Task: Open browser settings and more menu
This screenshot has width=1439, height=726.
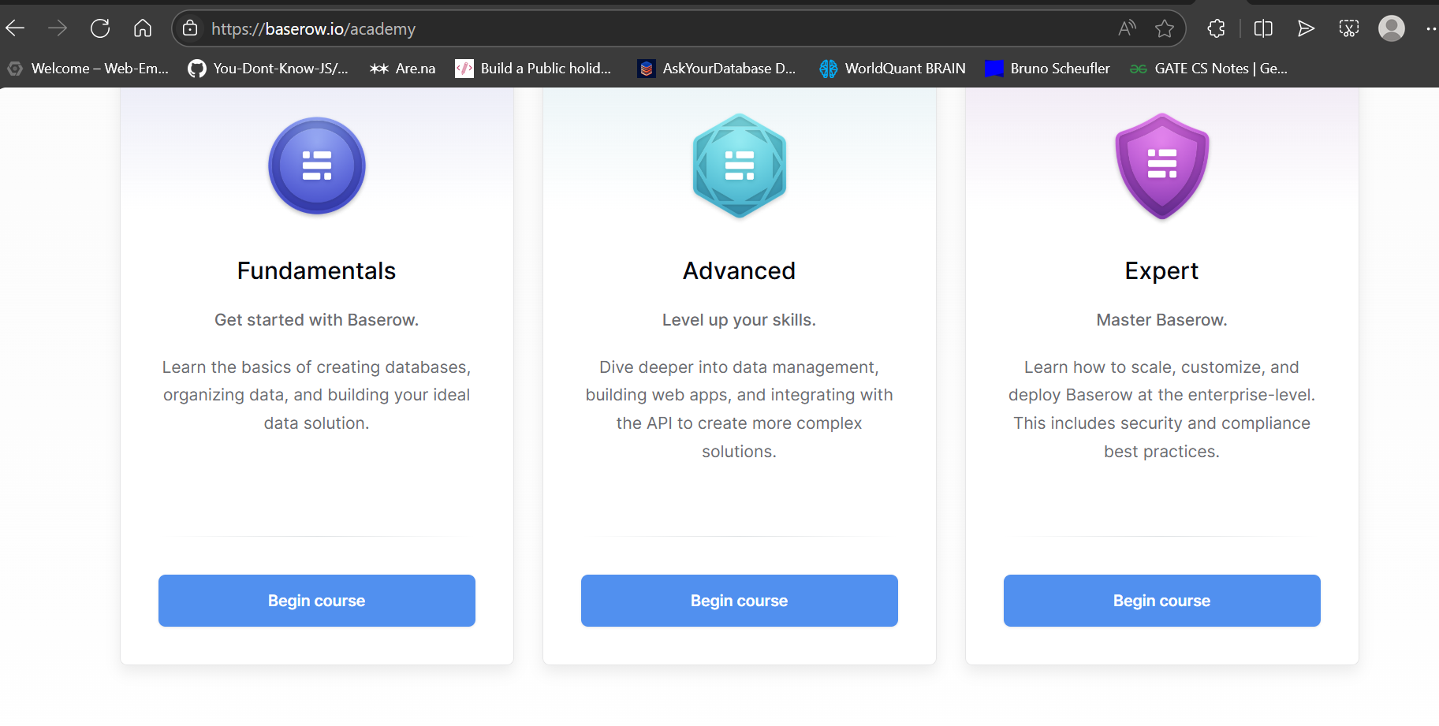Action: point(1430,29)
